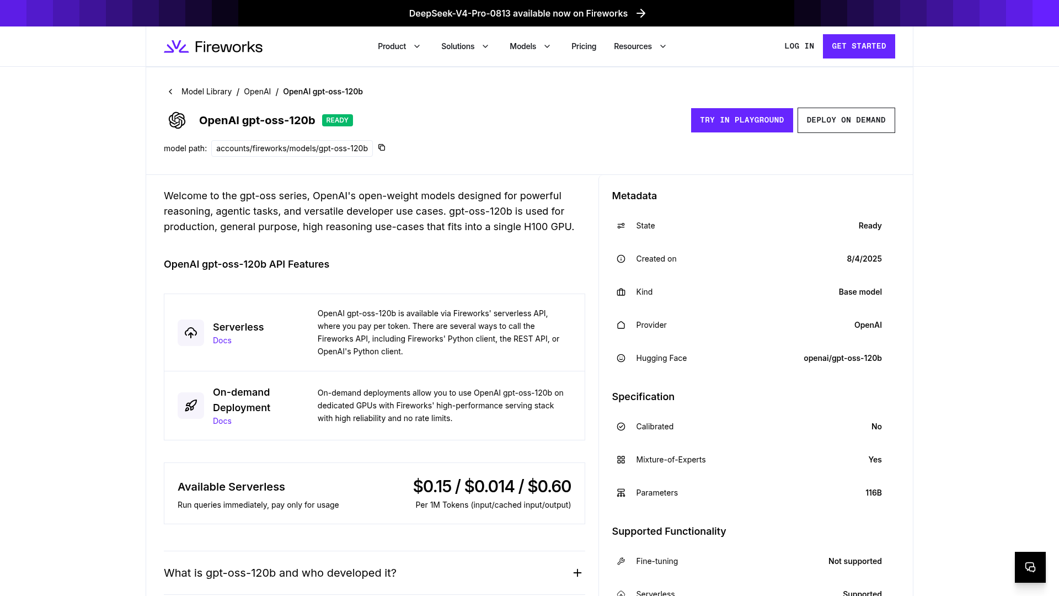The image size is (1059, 596).
Task: Copy the model path with the copy icon
Action: [x=382, y=148]
